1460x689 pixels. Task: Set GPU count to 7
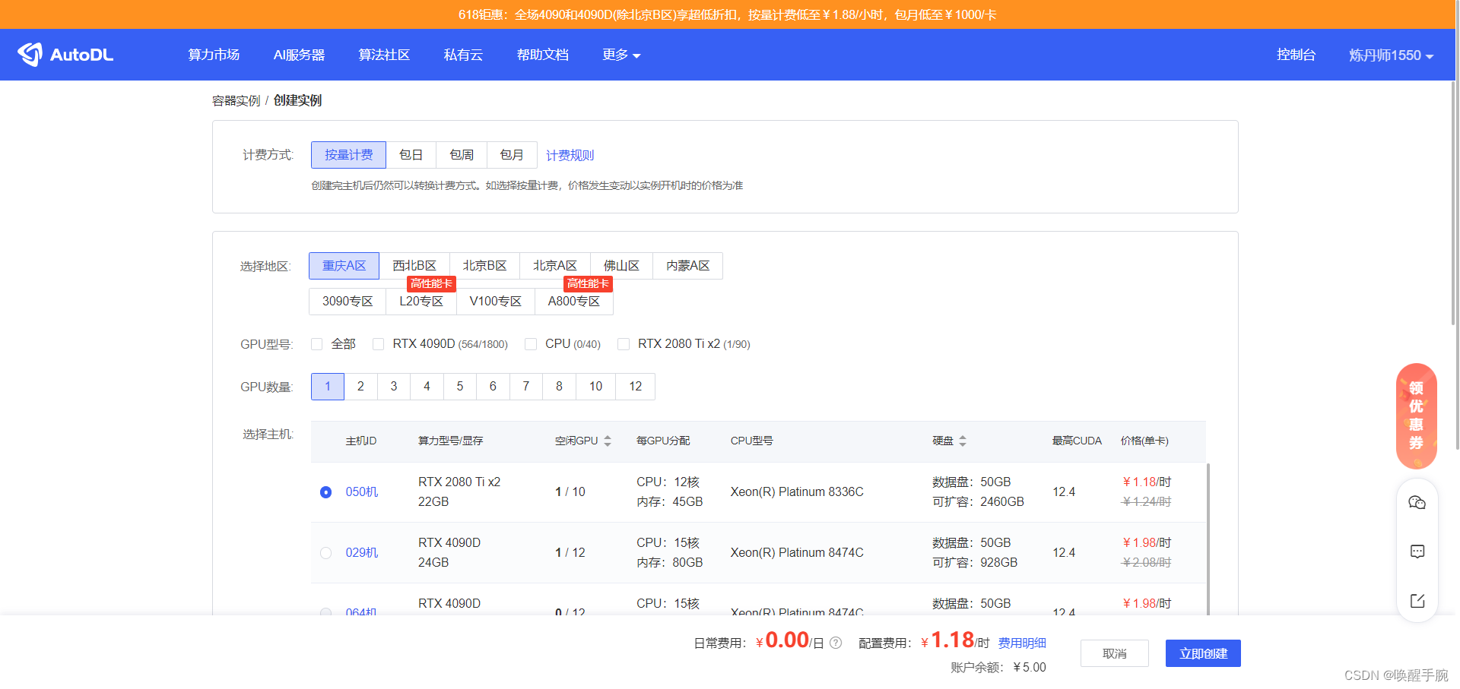tap(526, 387)
